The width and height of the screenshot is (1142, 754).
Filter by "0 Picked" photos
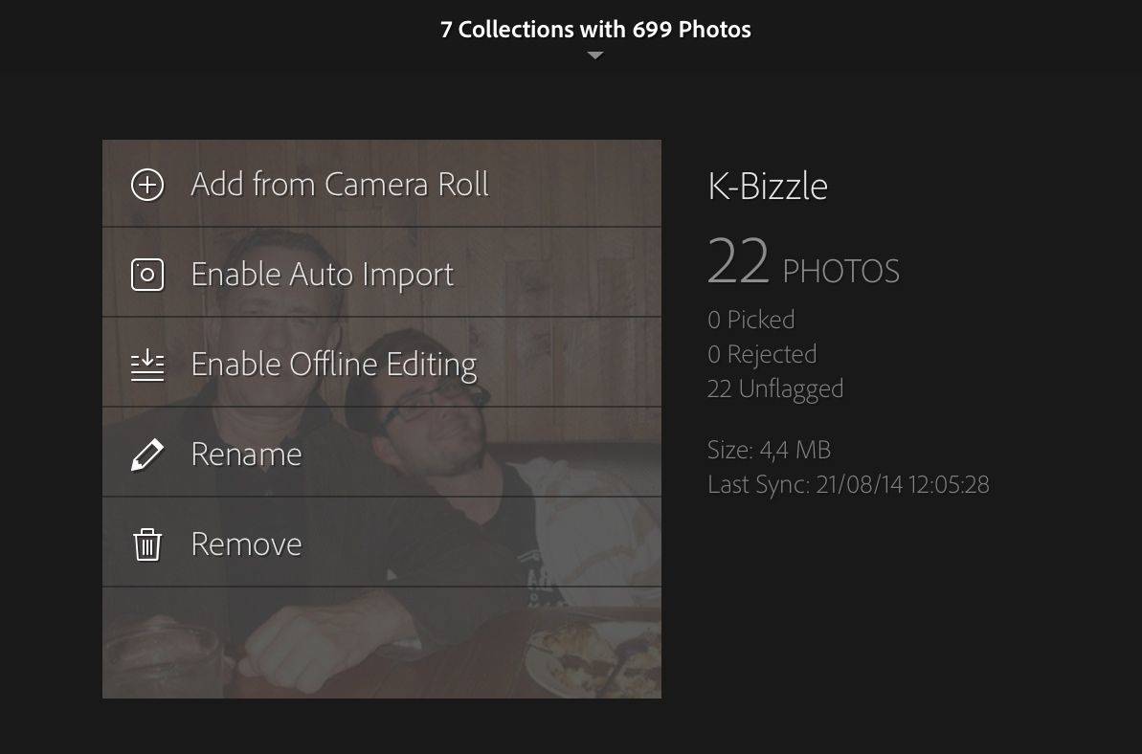tap(751, 320)
